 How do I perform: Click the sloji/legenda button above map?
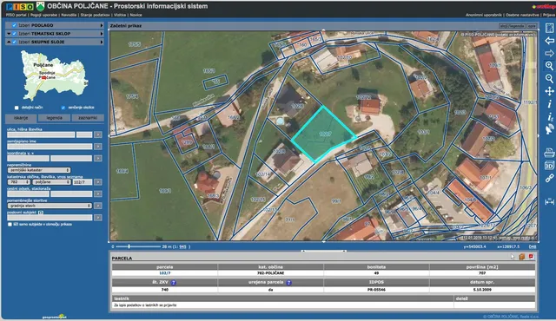click(x=512, y=26)
